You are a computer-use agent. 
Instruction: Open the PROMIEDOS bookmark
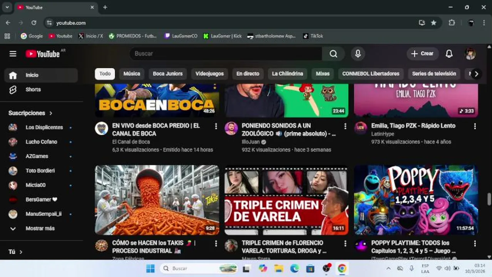click(133, 36)
